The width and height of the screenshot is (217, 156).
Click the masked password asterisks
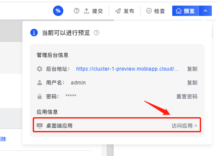pos(71,96)
